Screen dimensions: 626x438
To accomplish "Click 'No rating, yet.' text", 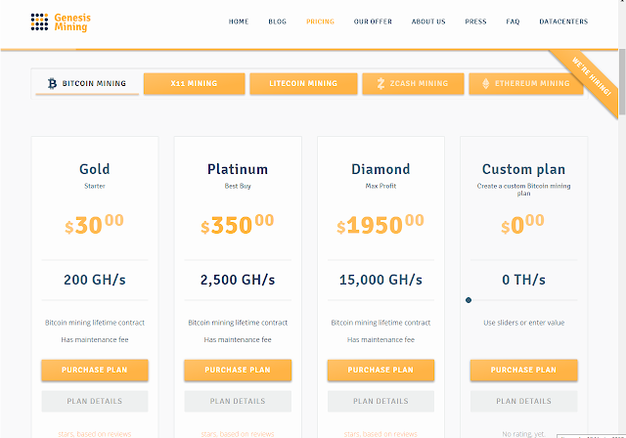I will tap(523, 434).
